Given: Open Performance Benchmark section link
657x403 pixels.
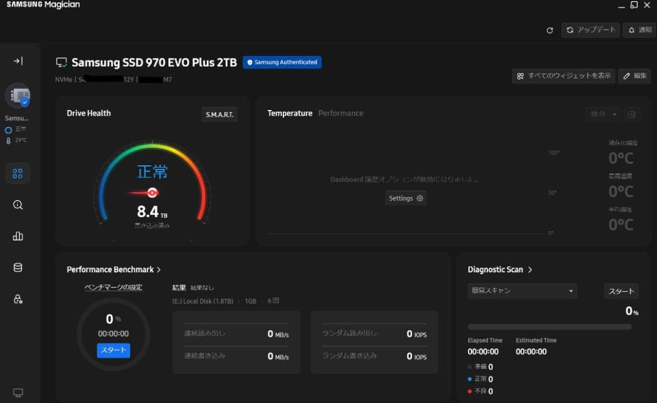Looking at the screenshot, I should [114, 269].
